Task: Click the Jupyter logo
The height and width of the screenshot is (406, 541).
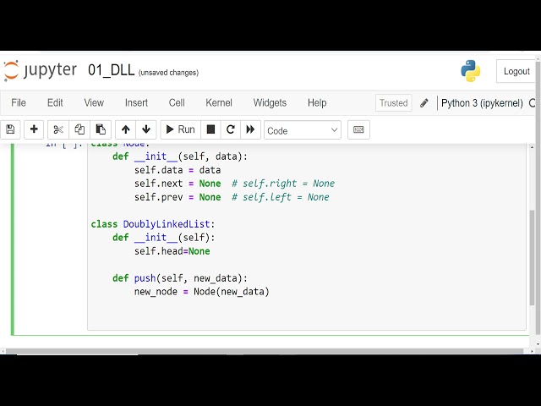Action: 40,70
